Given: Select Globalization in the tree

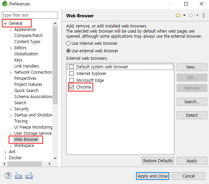Looking at the screenshot, I should click(x=26, y=54).
